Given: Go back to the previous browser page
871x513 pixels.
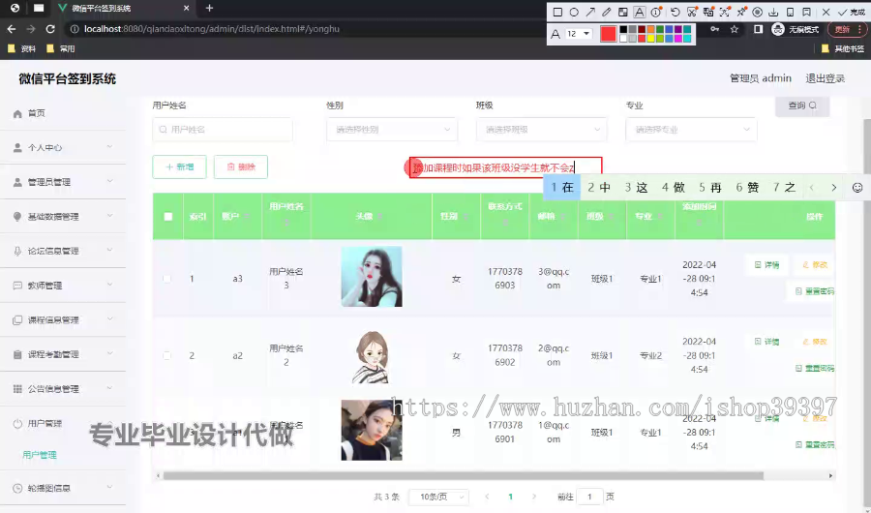Looking at the screenshot, I should (x=12, y=29).
